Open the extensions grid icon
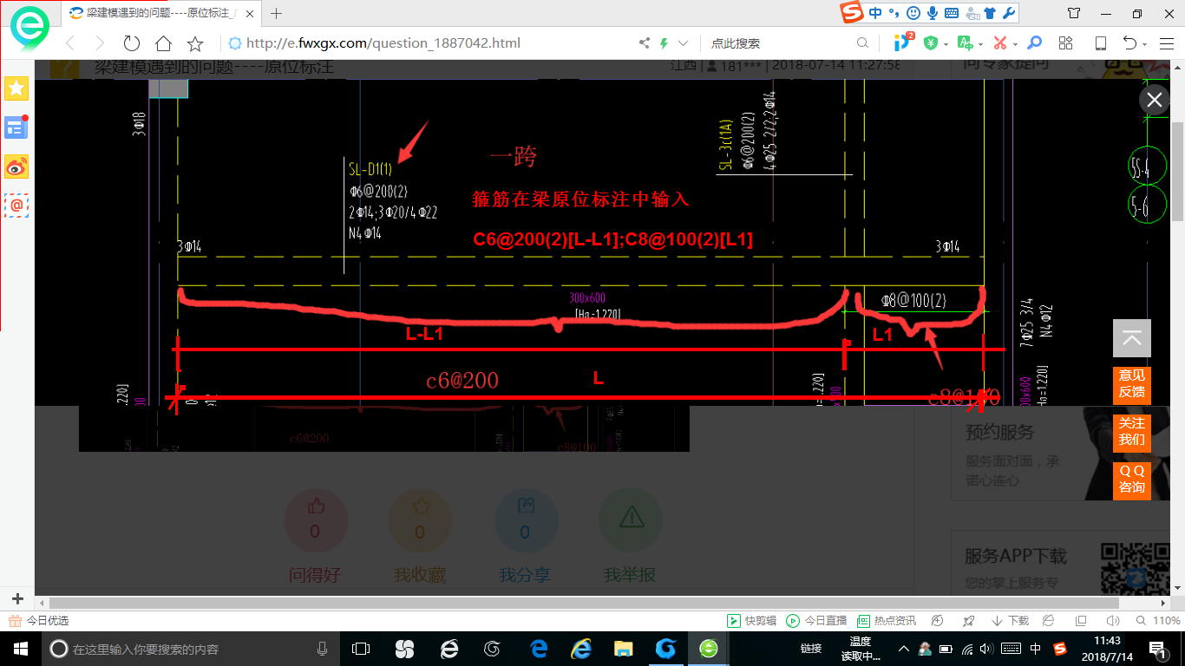1185x666 pixels. [x=1066, y=43]
